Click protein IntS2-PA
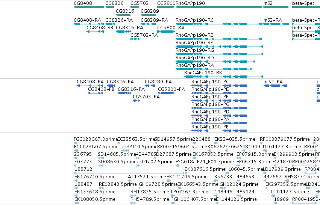The width and height of the screenshot is (320, 205). pos(276,86)
